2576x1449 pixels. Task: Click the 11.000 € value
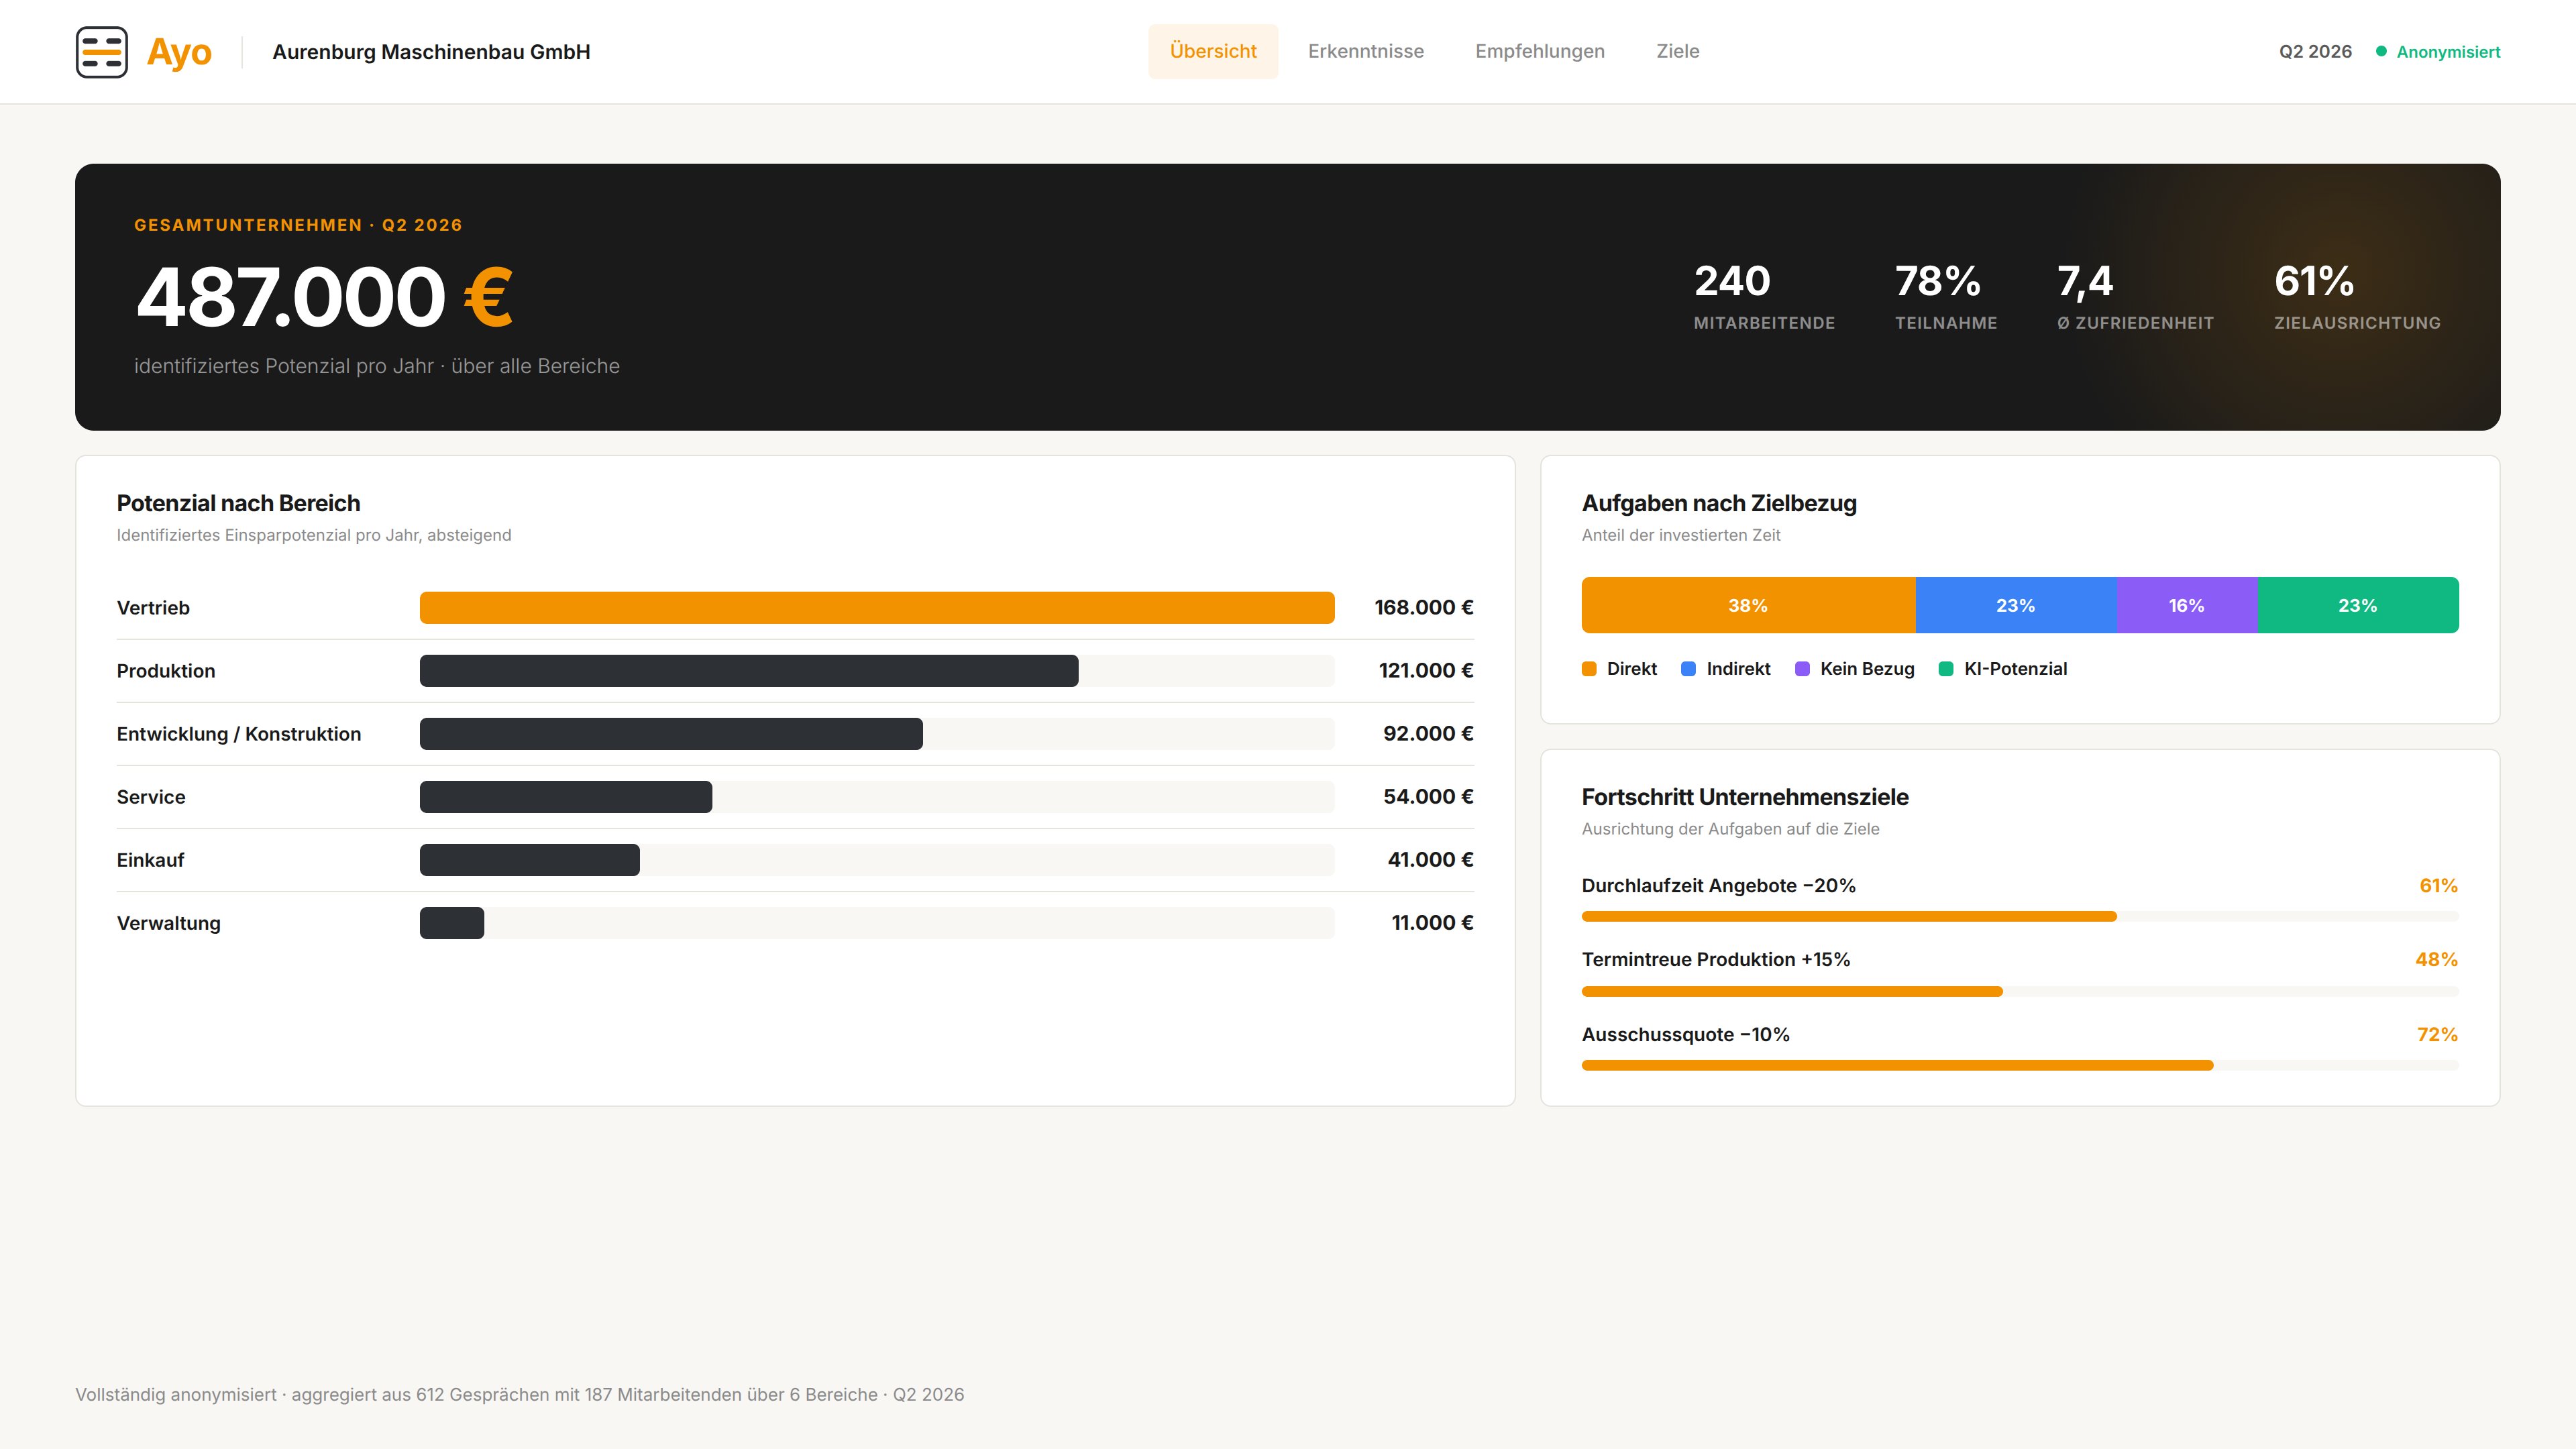coord(1432,922)
